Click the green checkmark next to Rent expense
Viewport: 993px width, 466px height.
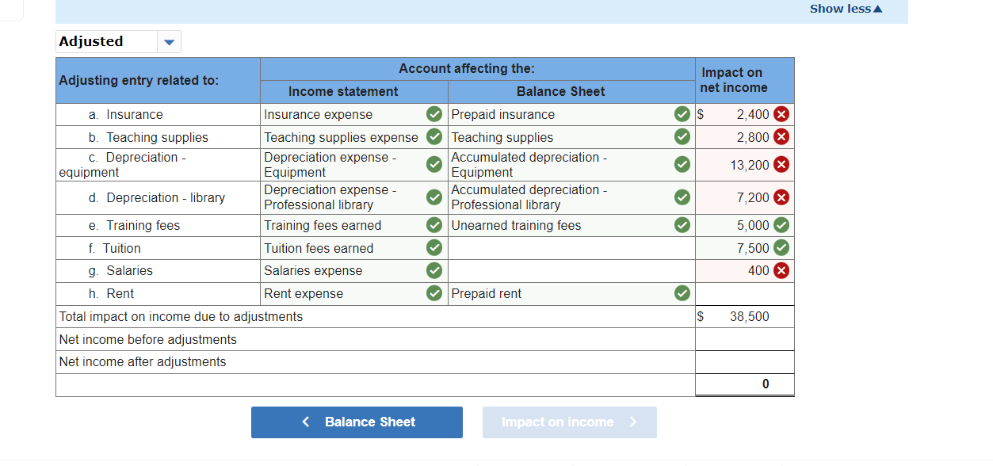[433, 293]
